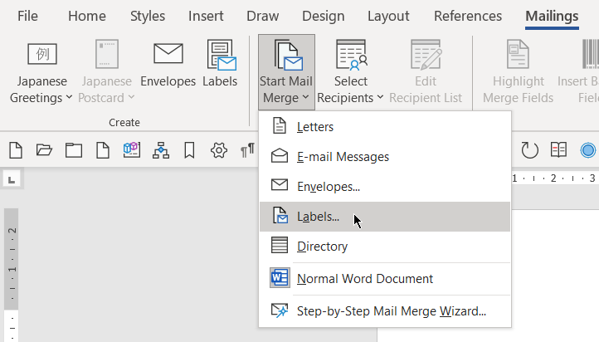Open the Draw tab
The width and height of the screenshot is (599, 342).
pyautogui.click(x=262, y=16)
